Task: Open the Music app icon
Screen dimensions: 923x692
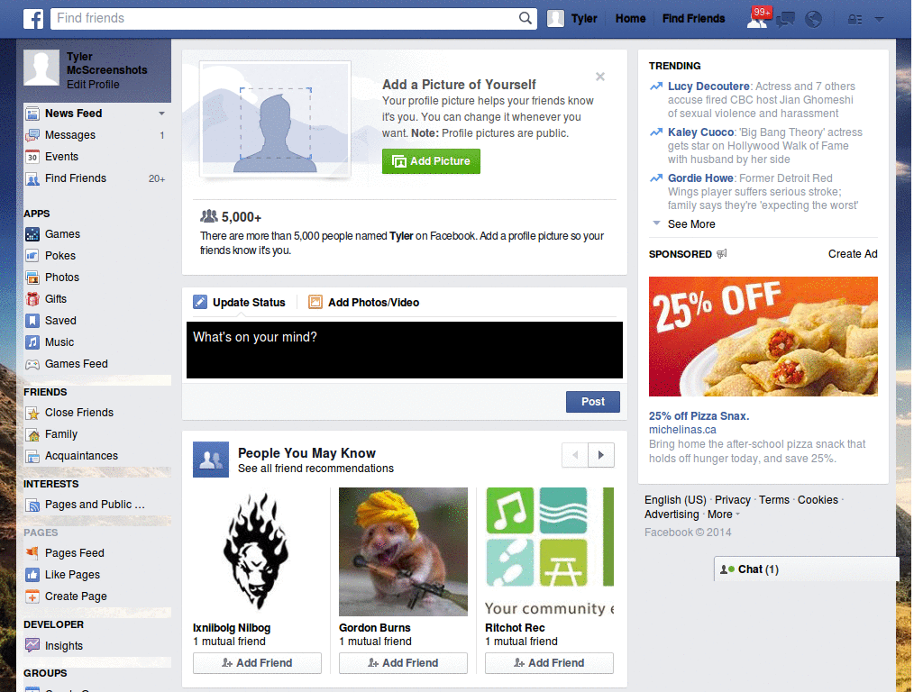Action: (x=32, y=342)
